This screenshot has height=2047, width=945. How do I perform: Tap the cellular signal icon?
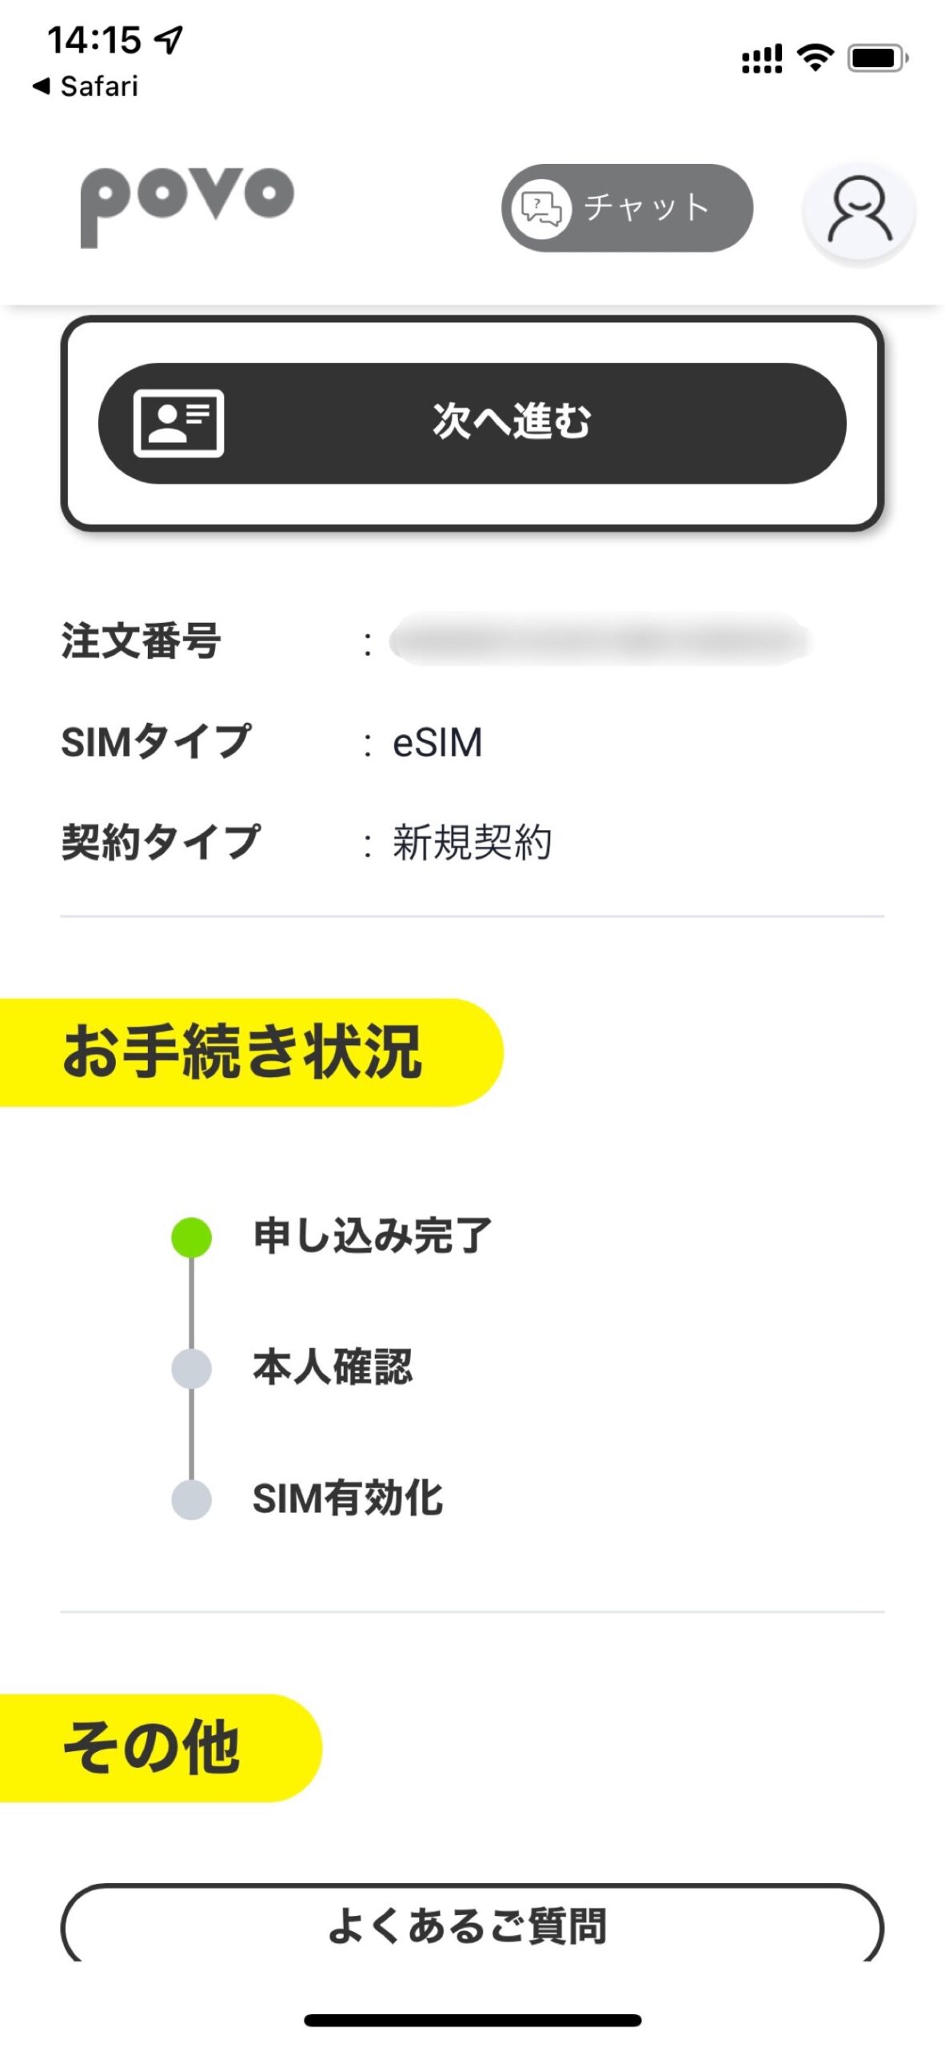point(762,58)
